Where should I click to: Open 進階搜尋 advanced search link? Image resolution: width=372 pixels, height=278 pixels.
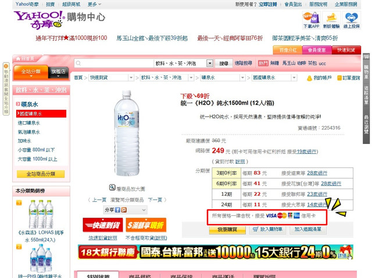coord(244,63)
